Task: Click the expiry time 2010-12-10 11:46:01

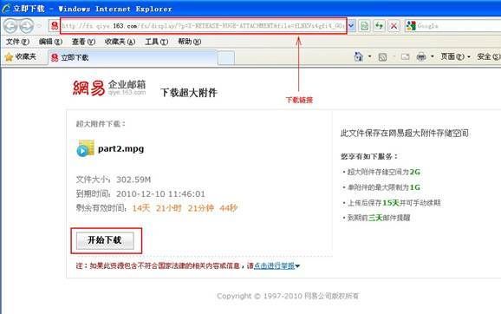Action: coord(160,193)
